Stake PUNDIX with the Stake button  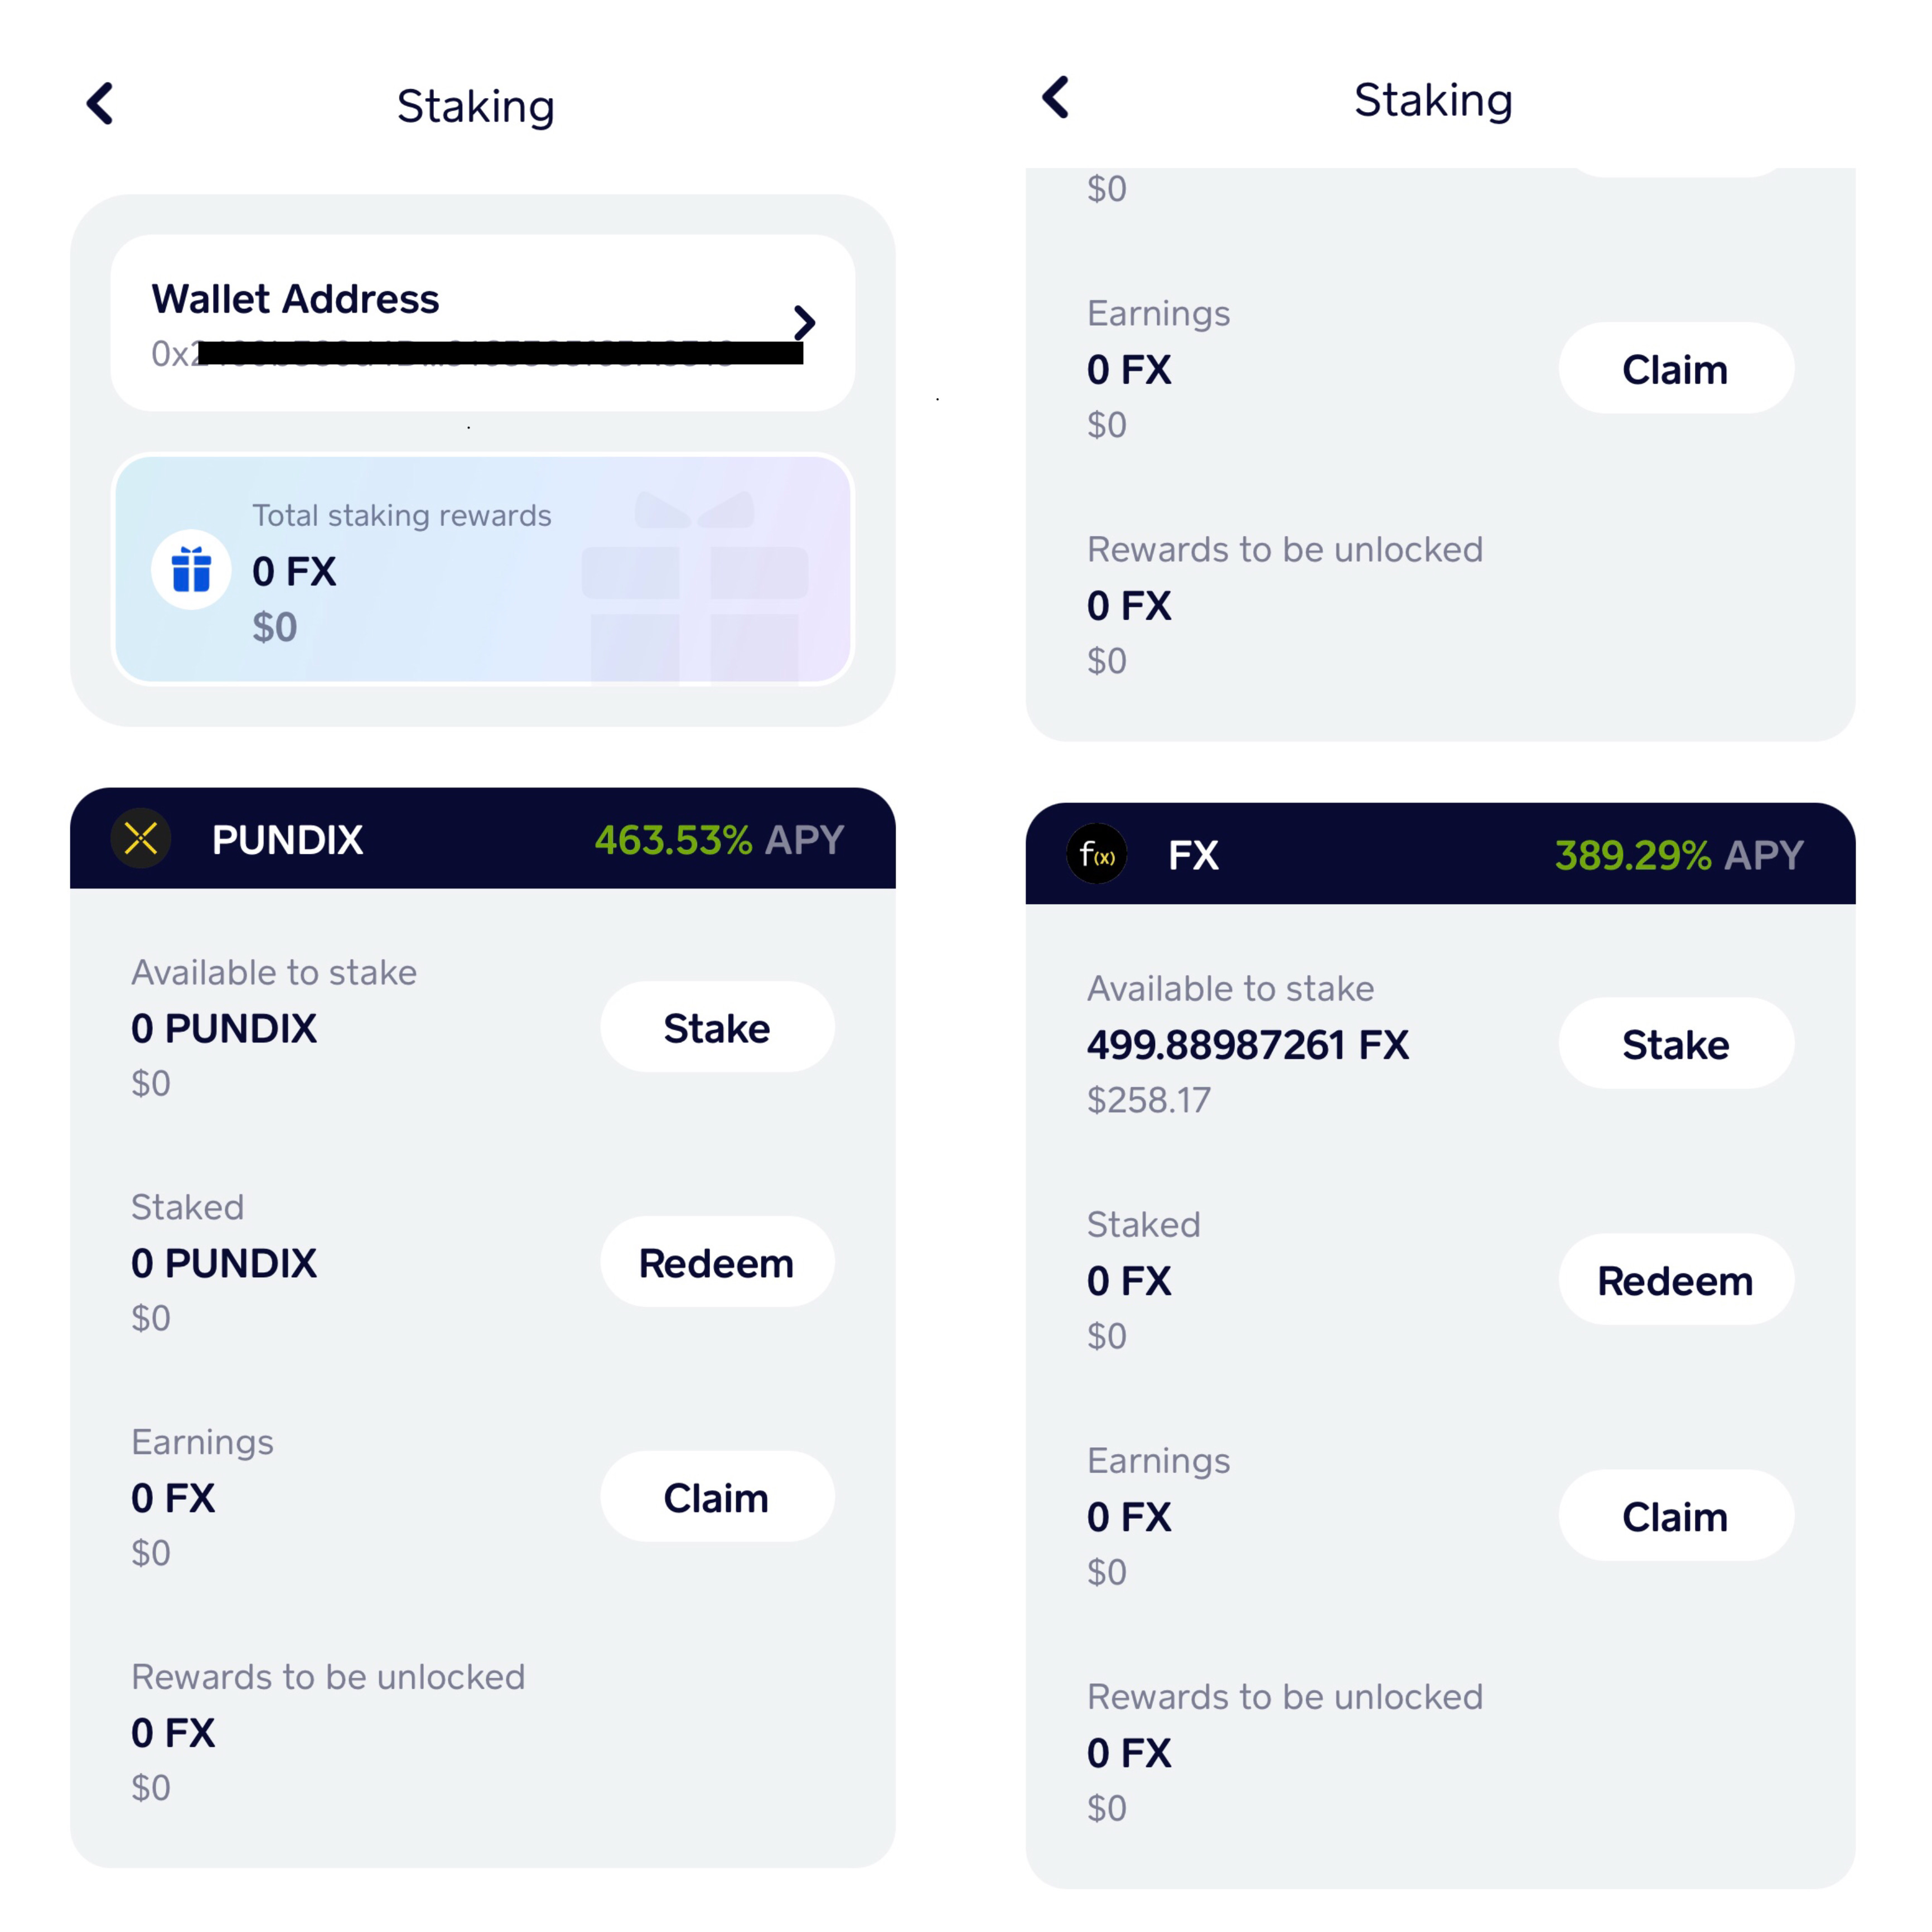click(x=717, y=1027)
